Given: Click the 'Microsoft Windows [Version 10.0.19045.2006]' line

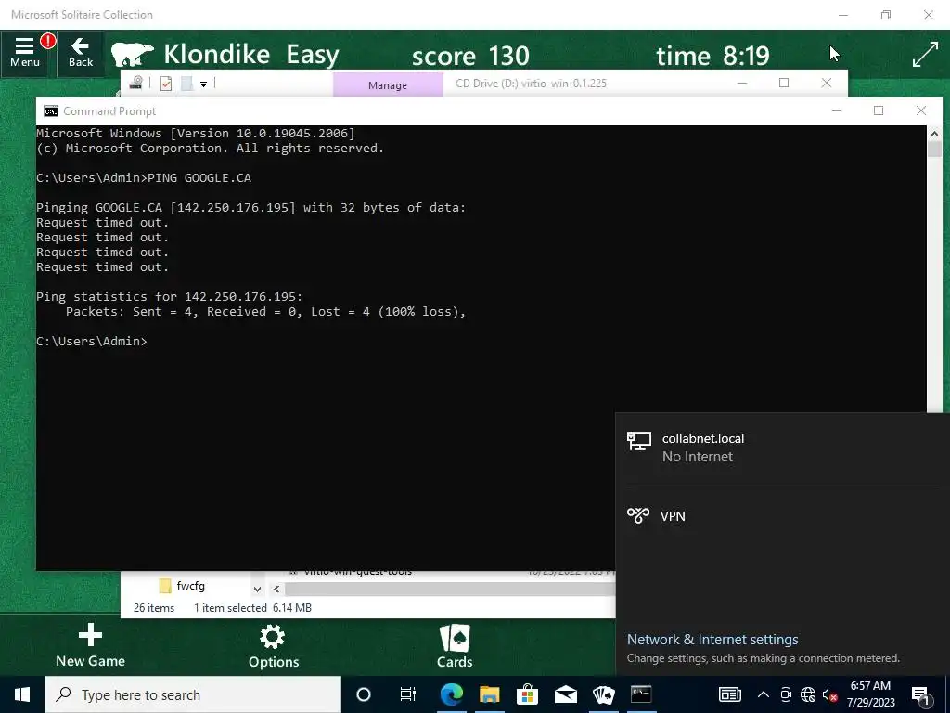Looking at the screenshot, I should coord(196,133).
